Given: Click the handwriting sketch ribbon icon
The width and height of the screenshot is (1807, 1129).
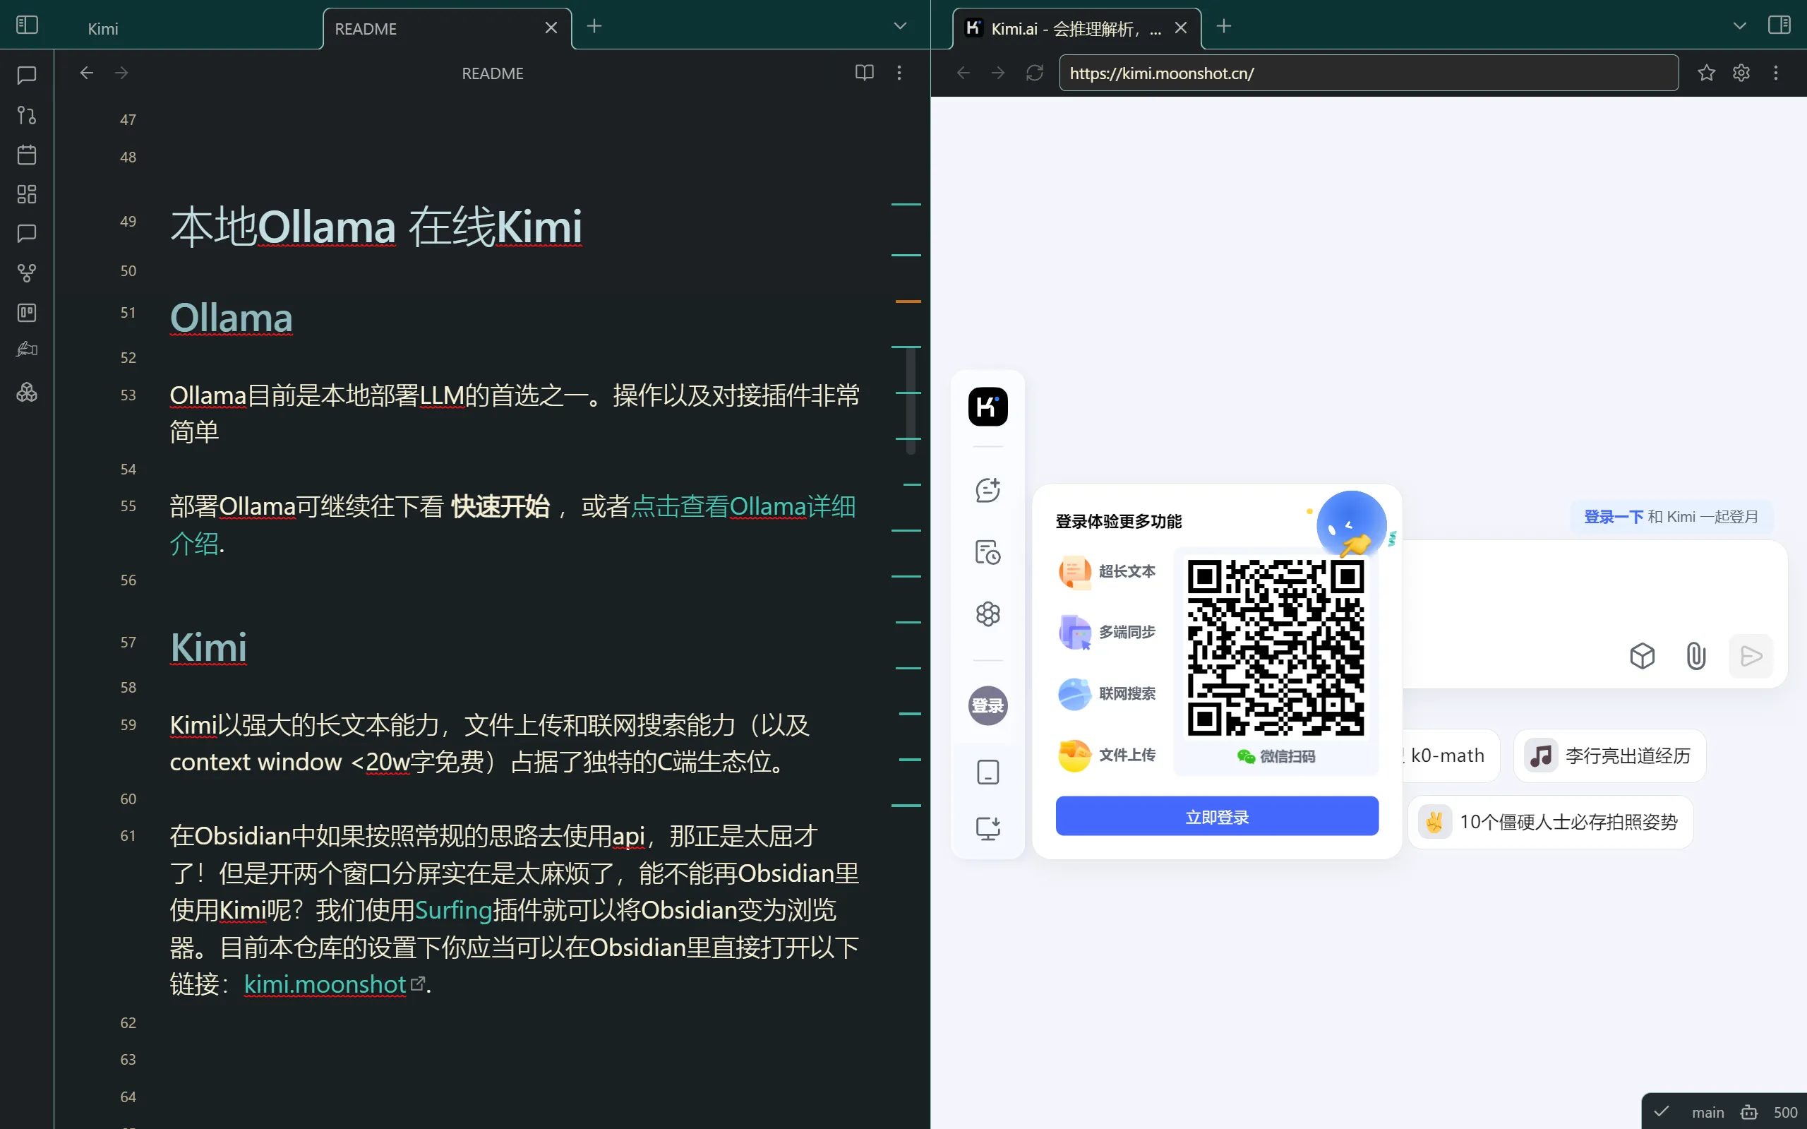Looking at the screenshot, I should pyautogui.click(x=27, y=350).
